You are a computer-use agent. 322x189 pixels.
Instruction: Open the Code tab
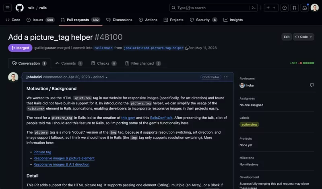(x=13, y=20)
